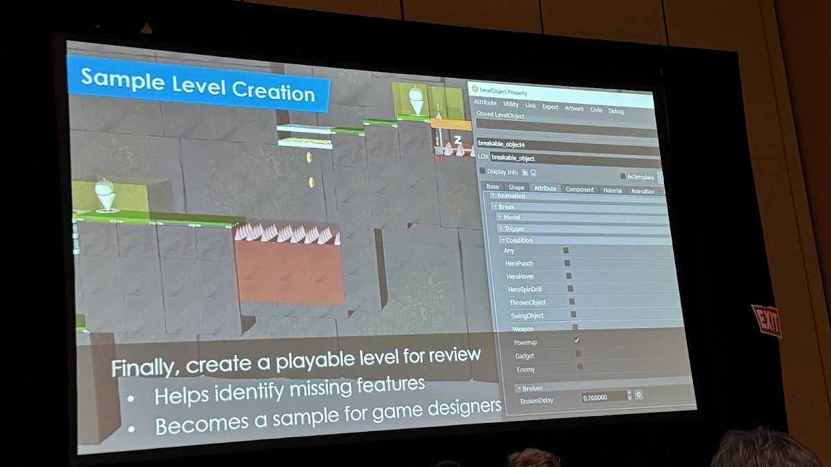Click the 'BrokenDelay' label
Viewport: 831px width, 467px height.
point(536,400)
